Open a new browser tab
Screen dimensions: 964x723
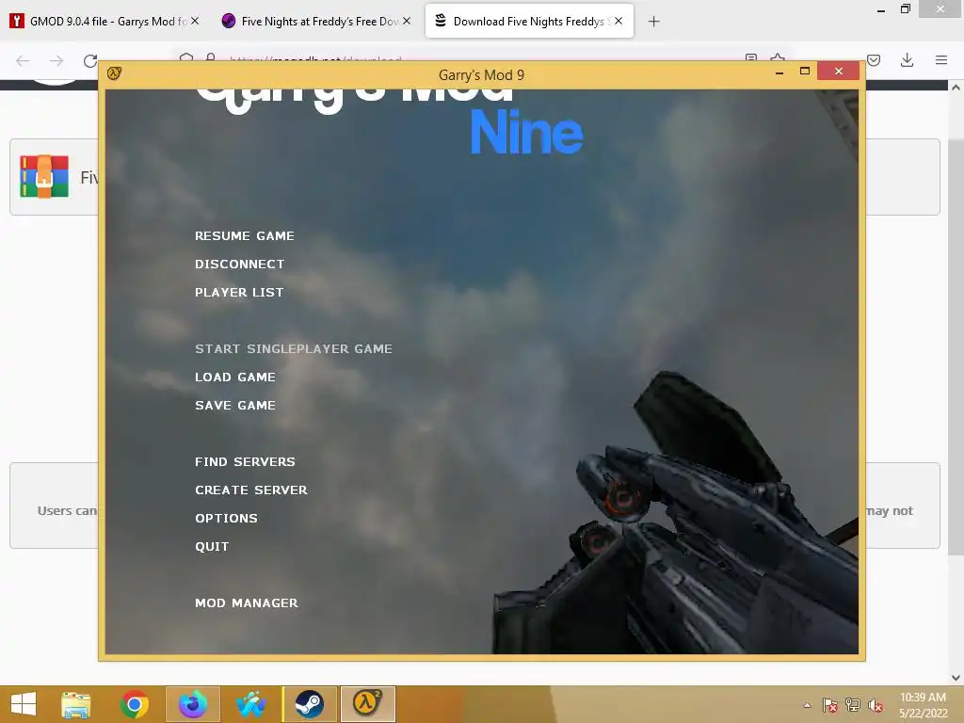click(654, 22)
